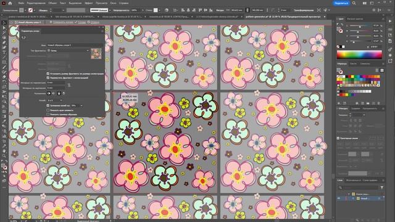Click the pattern tile preview thumbnail

(x=96, y=54)
